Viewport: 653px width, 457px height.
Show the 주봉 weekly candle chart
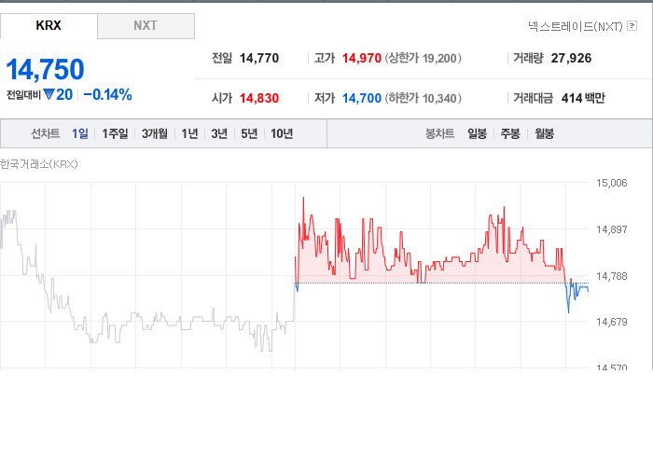tap(510, 133)
